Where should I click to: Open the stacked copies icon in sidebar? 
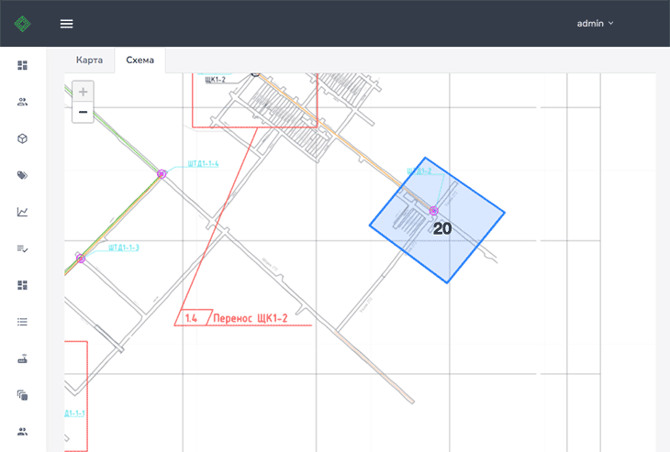[23, 395]
